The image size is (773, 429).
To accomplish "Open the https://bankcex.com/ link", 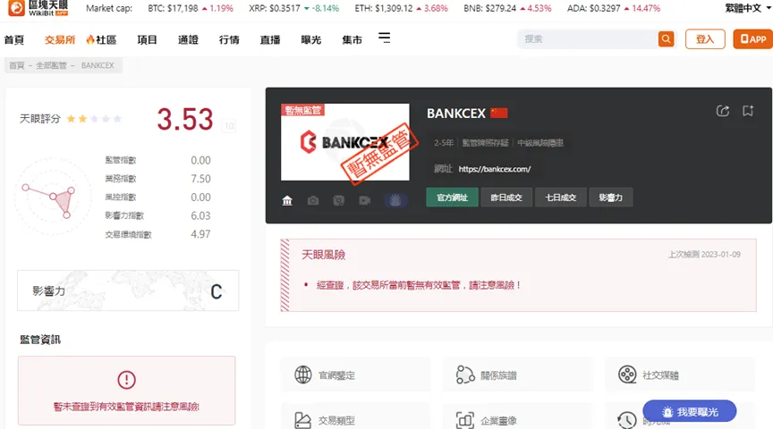I will (495, 169).
